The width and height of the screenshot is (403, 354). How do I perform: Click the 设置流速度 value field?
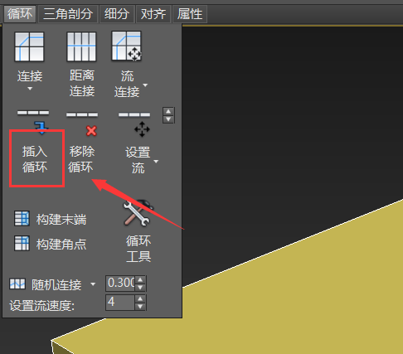tap(120, 303)
